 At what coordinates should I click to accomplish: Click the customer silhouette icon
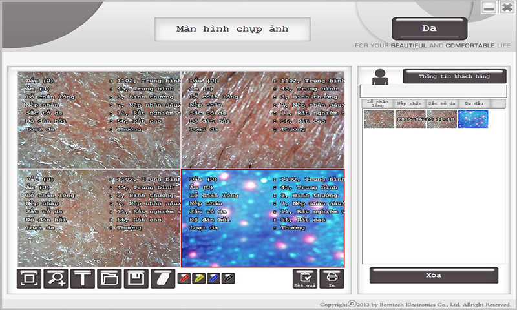click(x=379, y=77)
